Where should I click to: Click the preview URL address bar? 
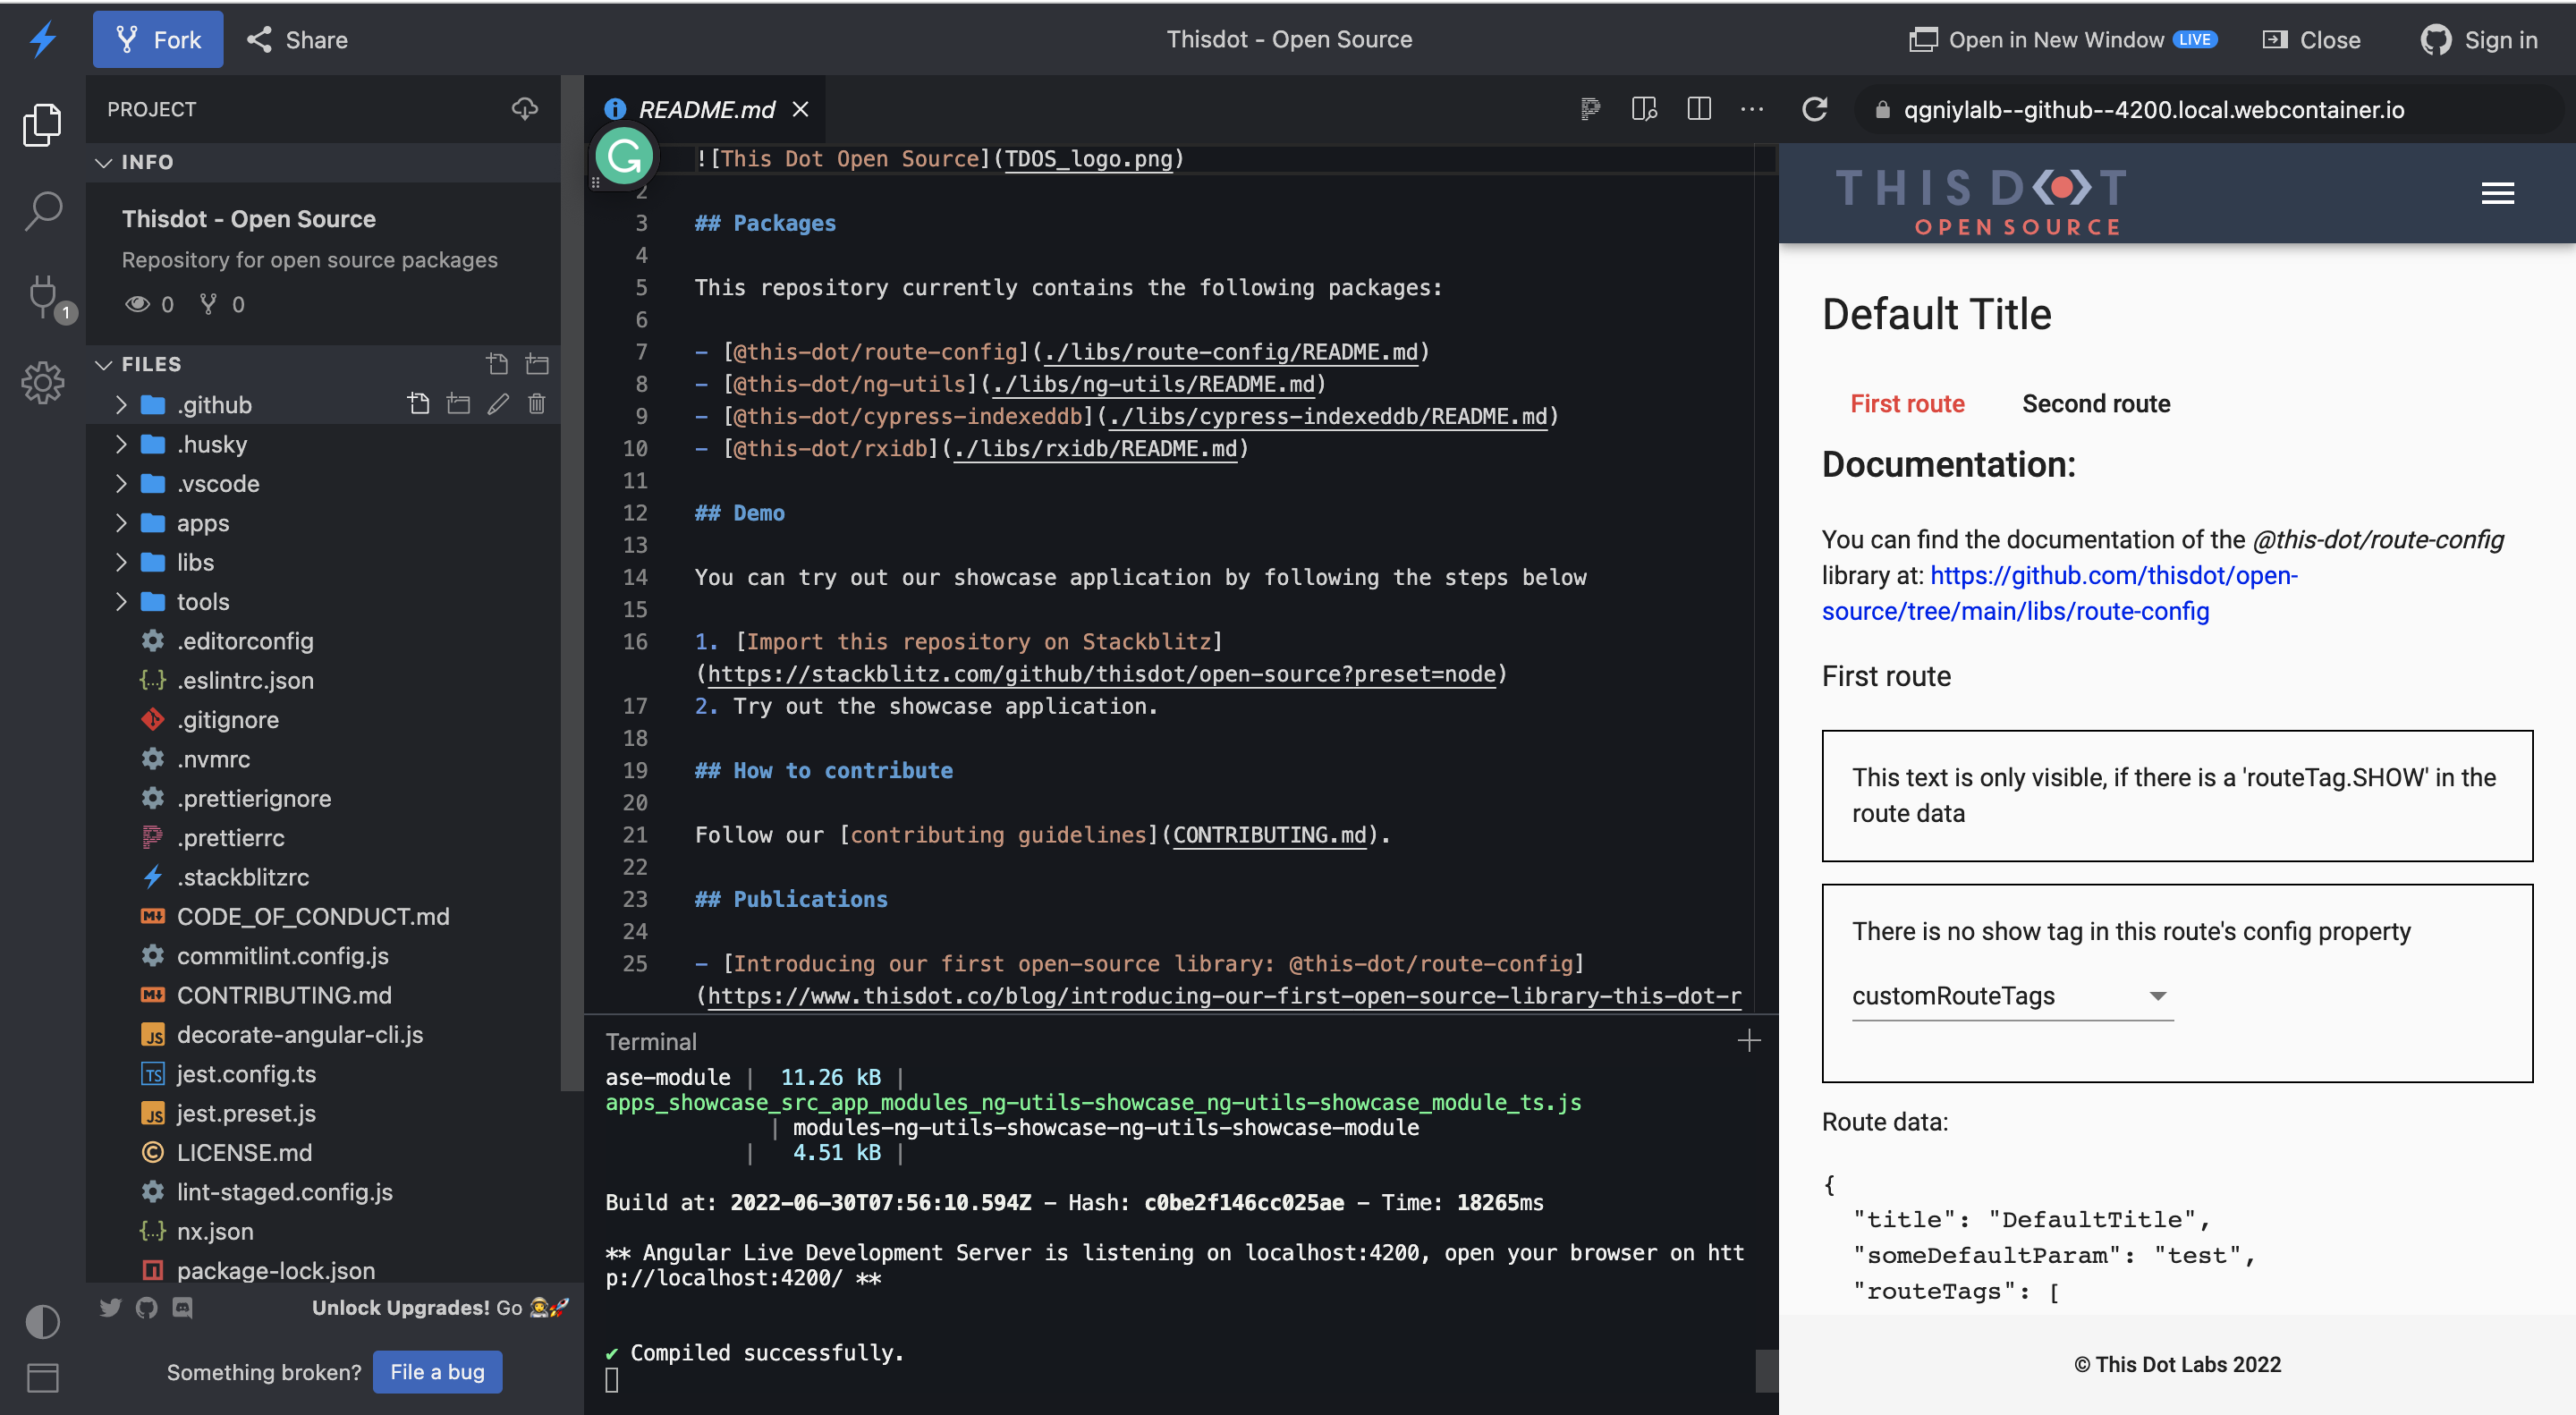pyautogui.click(x=2130, y=110)
